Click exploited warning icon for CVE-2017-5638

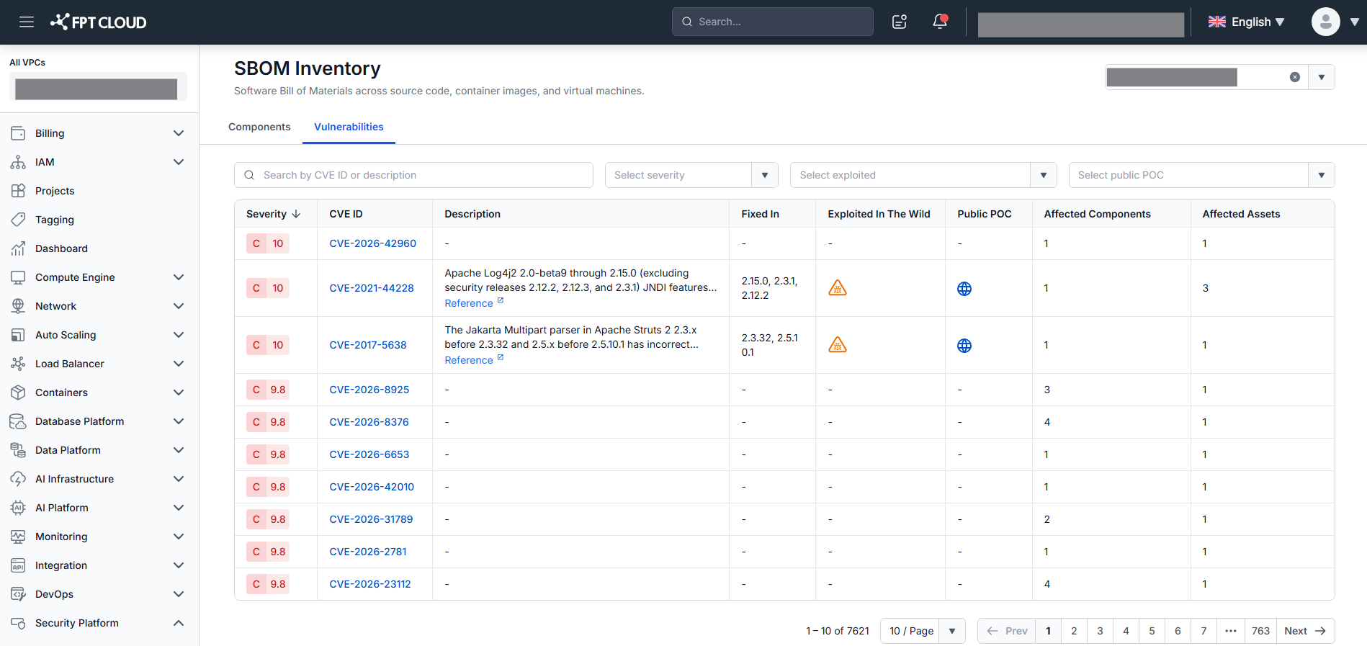coord(838,345)
